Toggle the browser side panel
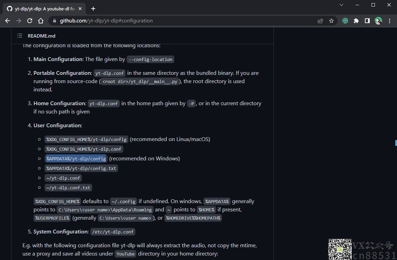Viewport: 397px width, 260px height. coord(367,21)
